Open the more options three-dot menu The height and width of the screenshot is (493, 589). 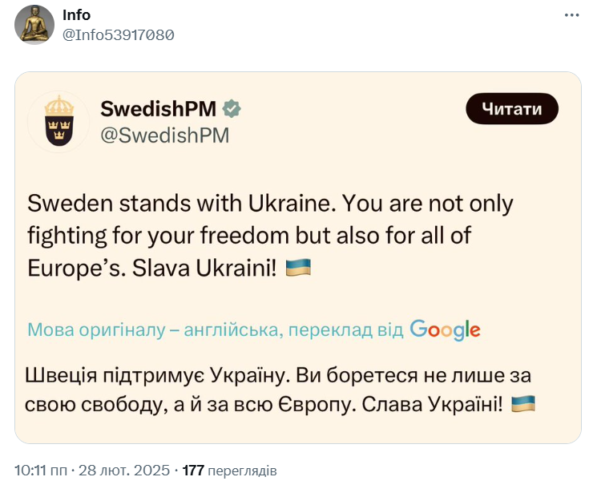(x=571, y=15)
